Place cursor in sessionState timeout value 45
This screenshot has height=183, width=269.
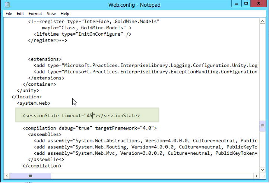[89, 115]
